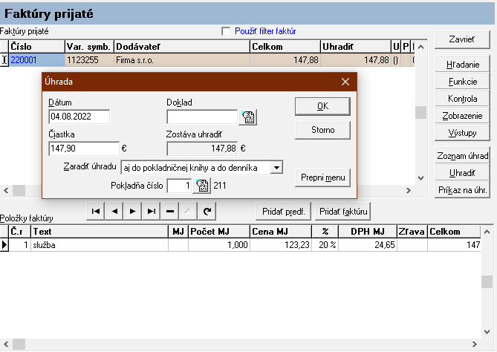Viewport: 497px width, 352px height.
Task: Focus the Čiastka amount field
Action: 84,149
